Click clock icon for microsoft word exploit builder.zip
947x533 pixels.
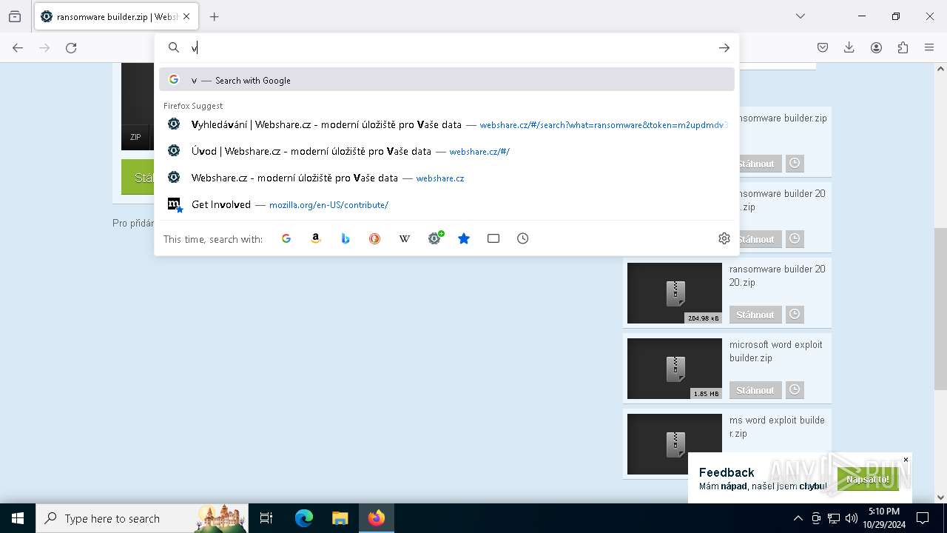[x=795, y=390]
